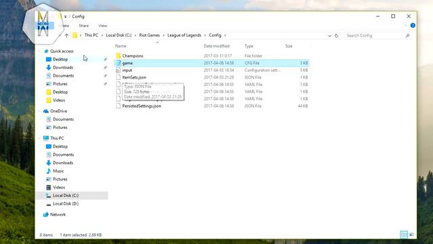This screenshot has height=244, width=433.
Task: Click the search magnifier icon
Action: (407, 35)
